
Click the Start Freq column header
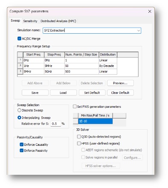34,55
